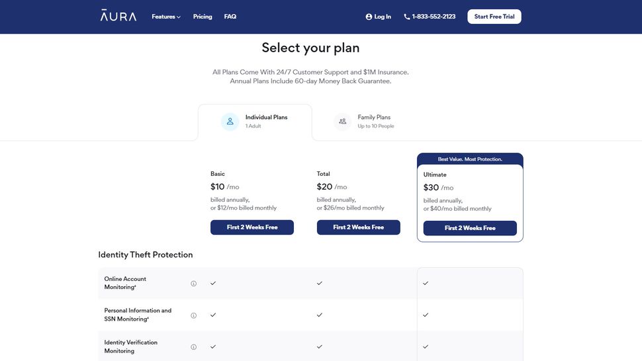Open the Pricing page

pos(203,17)
